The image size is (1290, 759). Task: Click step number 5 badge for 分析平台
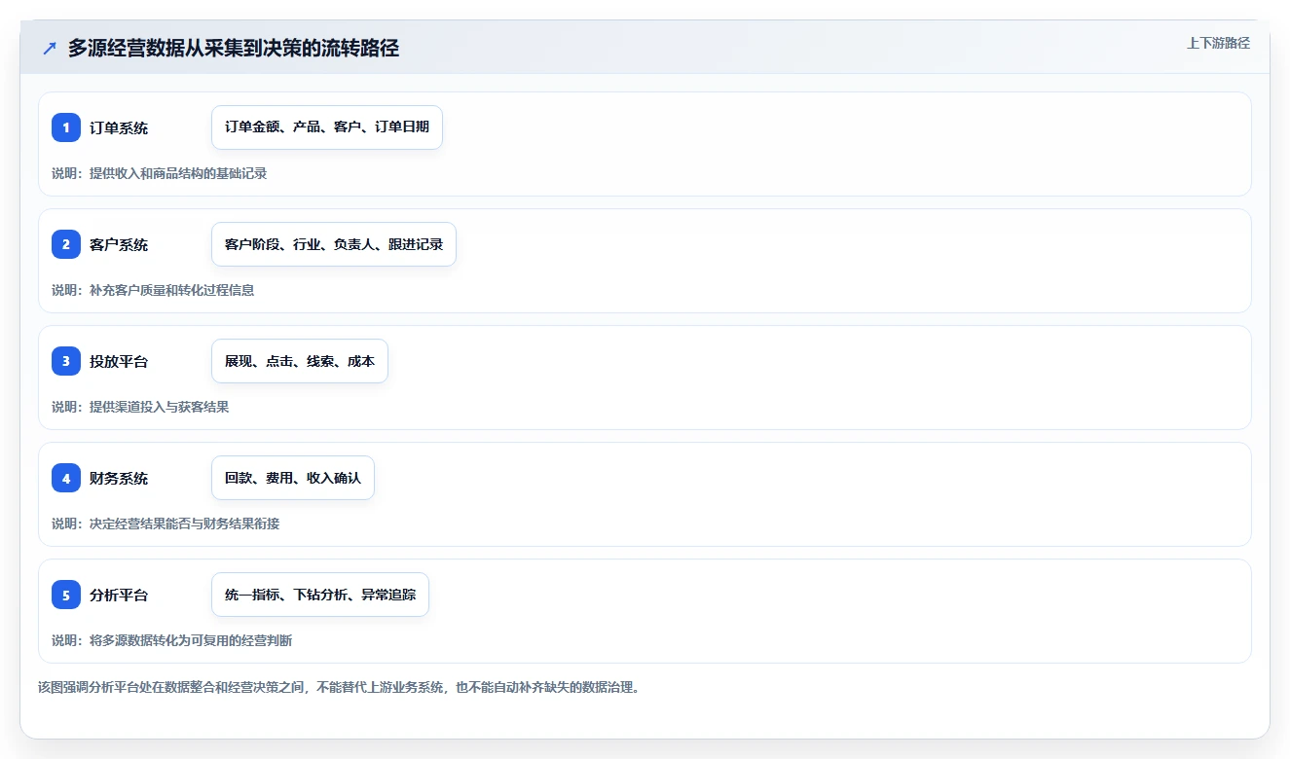(66, 595)
